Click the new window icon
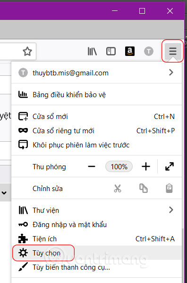The image size is (187, 283). pos(23,116)
